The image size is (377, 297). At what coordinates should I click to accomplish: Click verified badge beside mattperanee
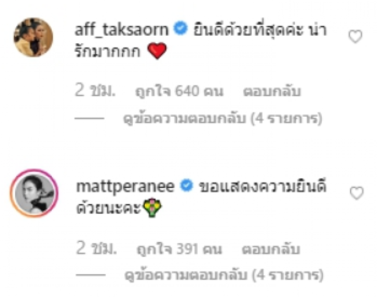(187, 185)
